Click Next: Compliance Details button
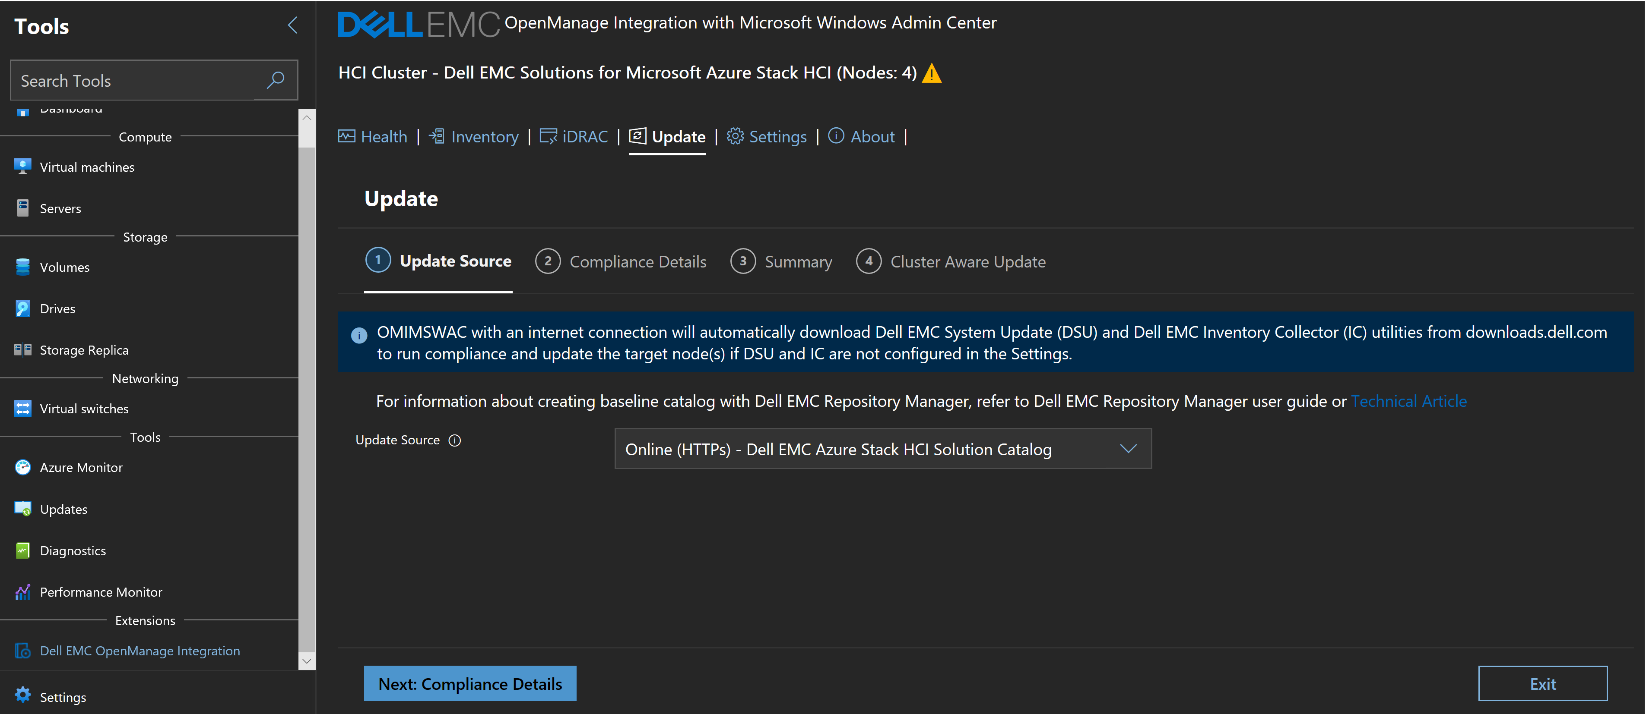Image resolution: width=1646 pixels, height=714 pixels. pyautogui.click(x=470, y=683)
